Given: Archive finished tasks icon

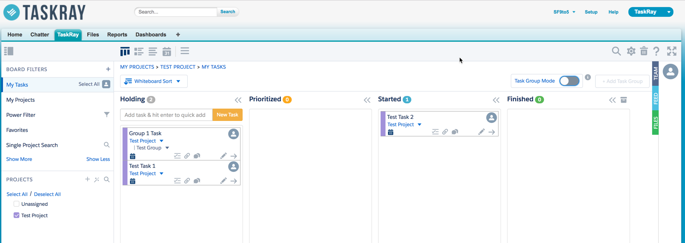Looking at the screenshot, I should (x=624, y=100).
